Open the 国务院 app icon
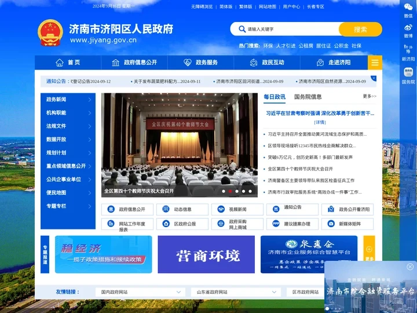Image resolution: width=417 pixels, height=313 pixels. click(x=408, y=72)
